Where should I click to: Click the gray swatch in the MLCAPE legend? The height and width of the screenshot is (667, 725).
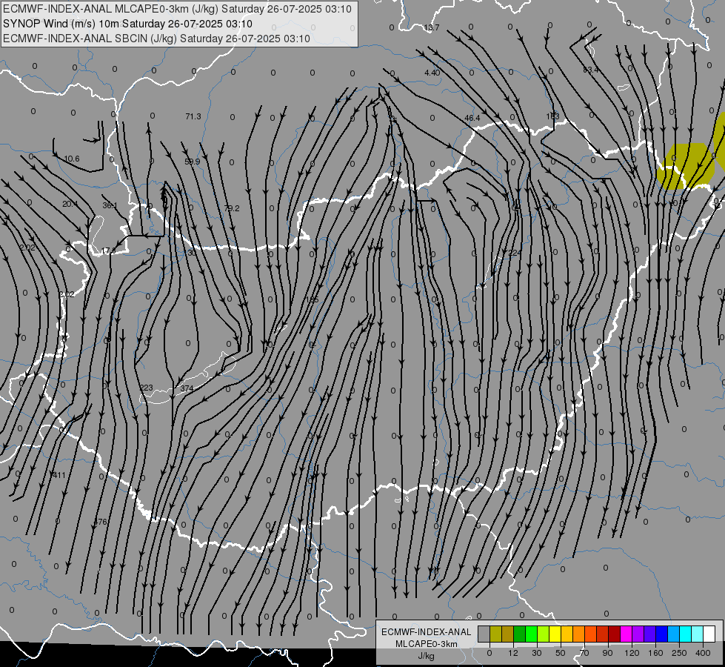tap(484, 634)
